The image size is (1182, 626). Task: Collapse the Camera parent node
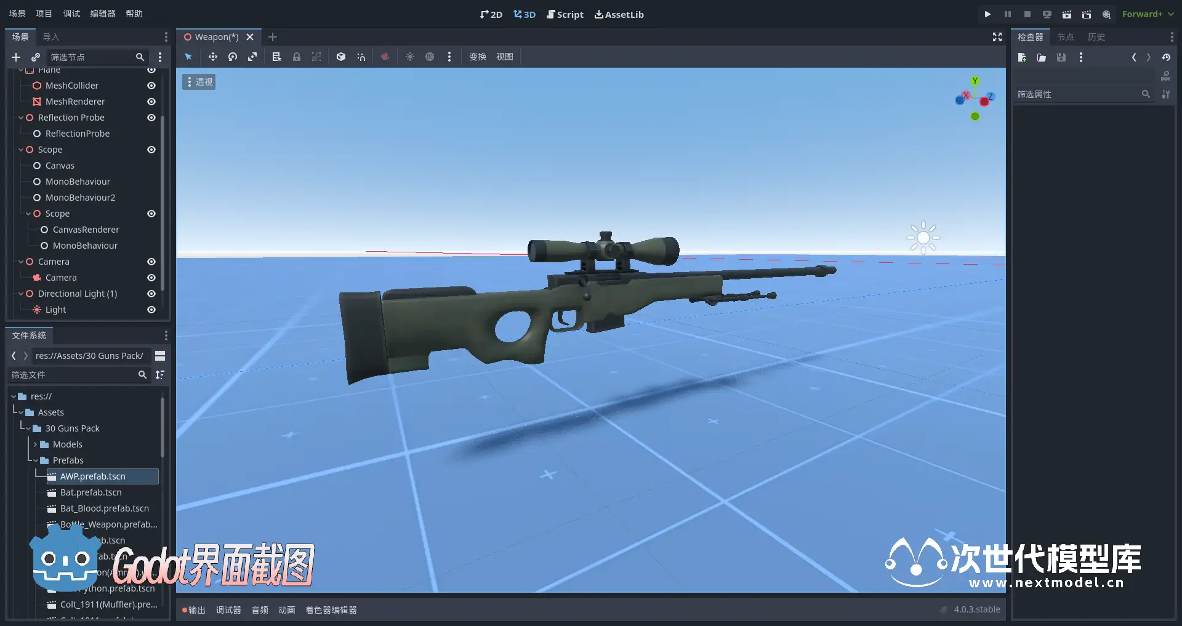click(21, 262)
